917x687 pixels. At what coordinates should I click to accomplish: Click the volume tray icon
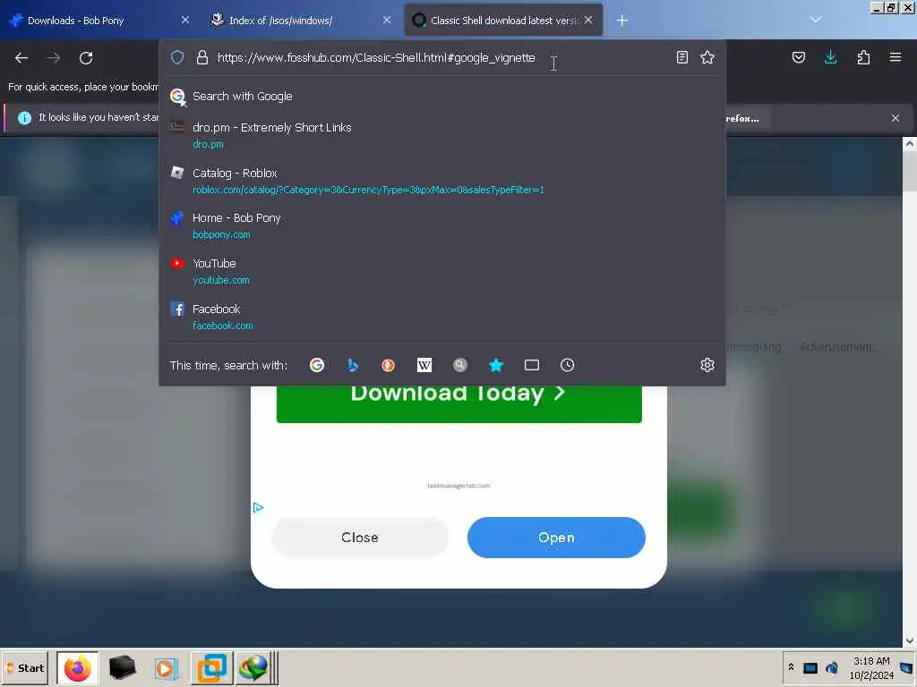832,667
